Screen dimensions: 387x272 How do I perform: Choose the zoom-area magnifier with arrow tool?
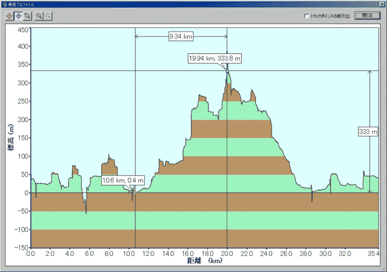(27, 16)
